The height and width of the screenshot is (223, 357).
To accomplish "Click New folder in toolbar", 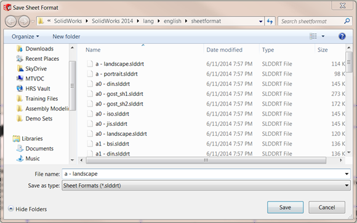I will click(x=66, y=37).
